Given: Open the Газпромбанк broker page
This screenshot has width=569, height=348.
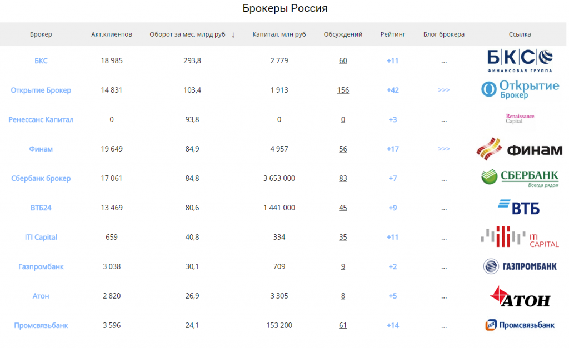Looking at the screenshot, I should (x=41, y=266).
